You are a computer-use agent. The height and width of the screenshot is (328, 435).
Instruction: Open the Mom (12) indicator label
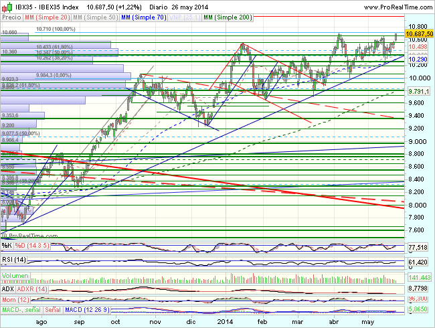(x=16, y=299)
